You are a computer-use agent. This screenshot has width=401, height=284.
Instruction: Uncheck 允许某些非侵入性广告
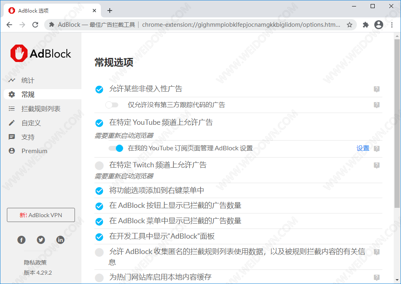tap(99, 89)
